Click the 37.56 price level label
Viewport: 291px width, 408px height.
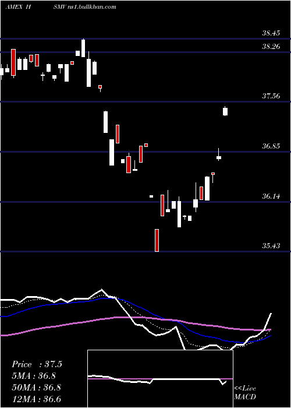(x=271, y=96)
